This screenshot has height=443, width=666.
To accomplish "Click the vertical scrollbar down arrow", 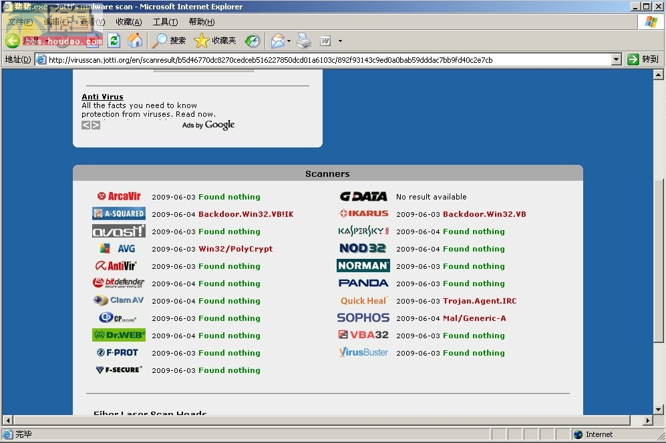I will (x=659, y=410).
